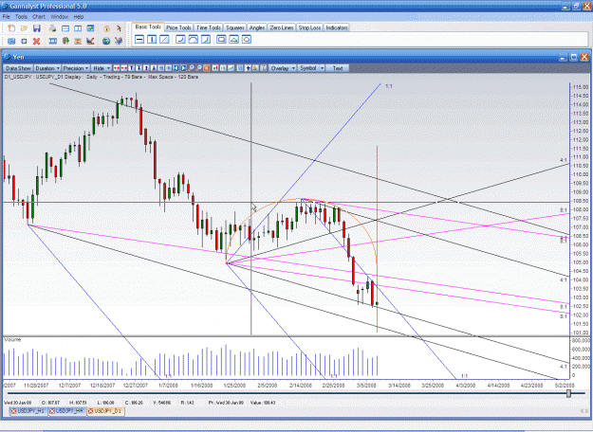Open the Window menu
The height and width of the screenshot is (432, 593).
pos(59,17)
